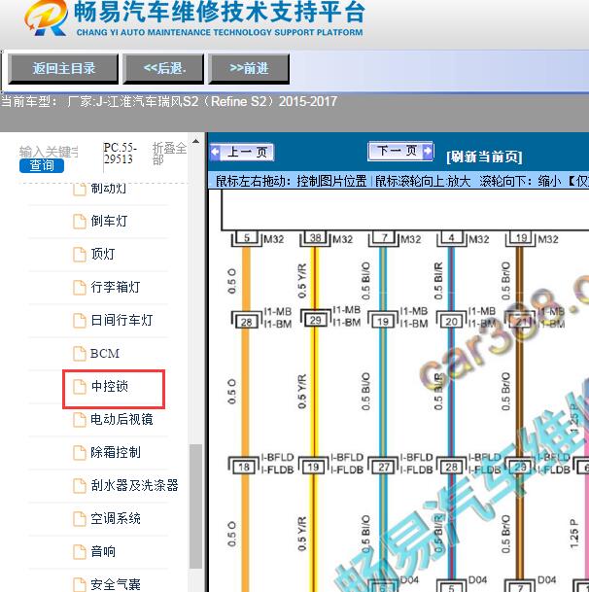Focus the keyword search input field
The width and height of the screenshot is (589, 592).
[49, 152]
